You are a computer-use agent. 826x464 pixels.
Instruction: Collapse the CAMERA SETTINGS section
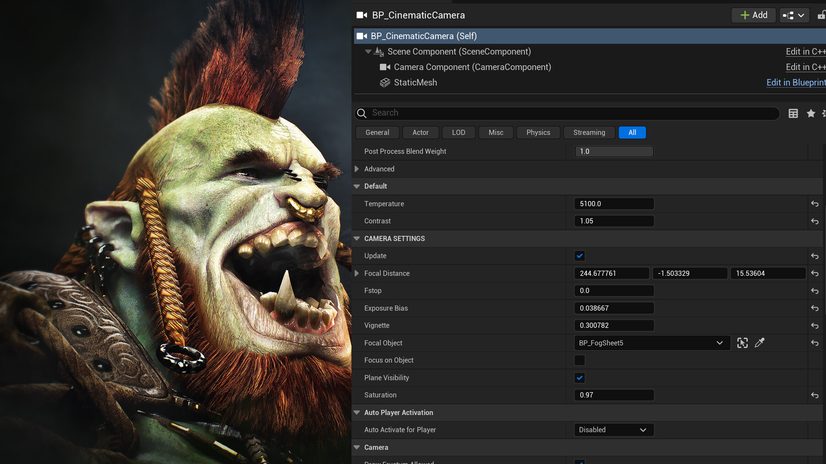(x=357, y=238)
